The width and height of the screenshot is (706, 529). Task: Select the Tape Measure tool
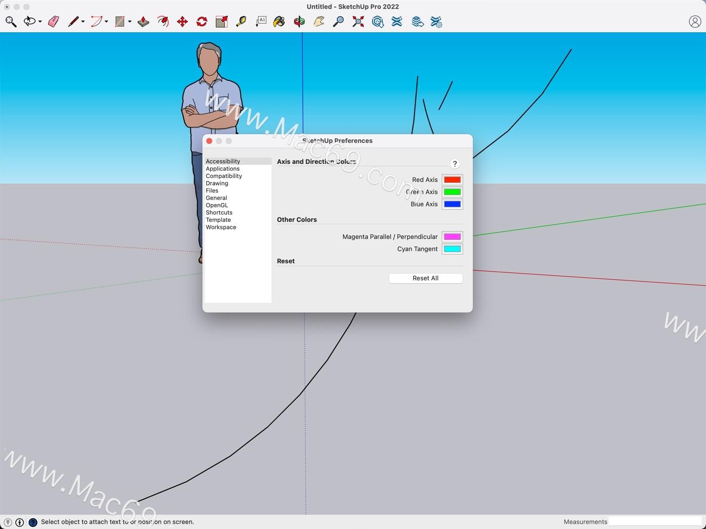[x=241, y=21]
